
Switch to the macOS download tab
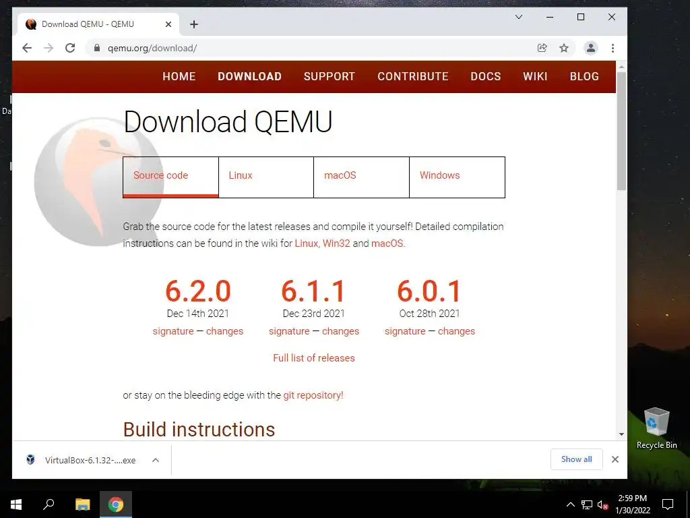click(x=362, y=177)
